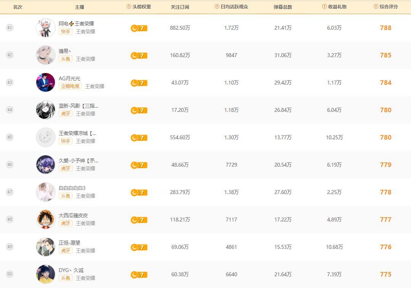Click the 斗鱼 tag under DYG、久诚
The width and height of the screenshot is (411, 288).
pos(66,278)
